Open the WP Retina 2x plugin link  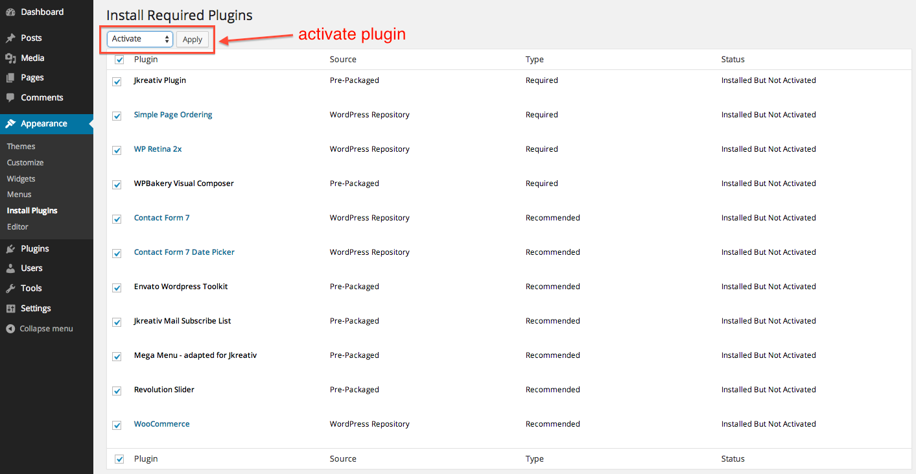158,149
